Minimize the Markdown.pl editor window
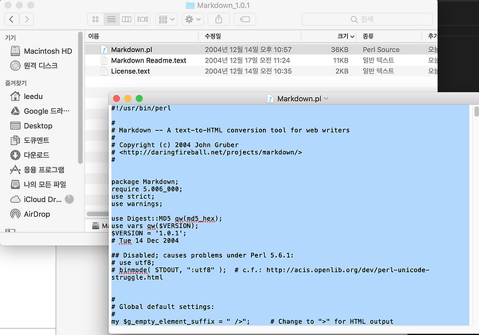Screen dimensions: 479x335 click(x=128, y=98)
